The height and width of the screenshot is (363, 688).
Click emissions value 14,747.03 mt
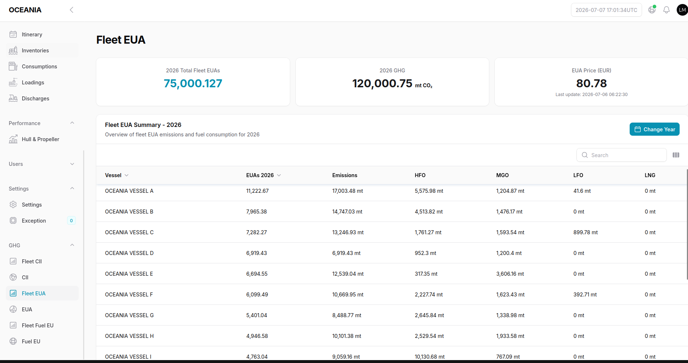pyautogui.click(x=347, y=212)
